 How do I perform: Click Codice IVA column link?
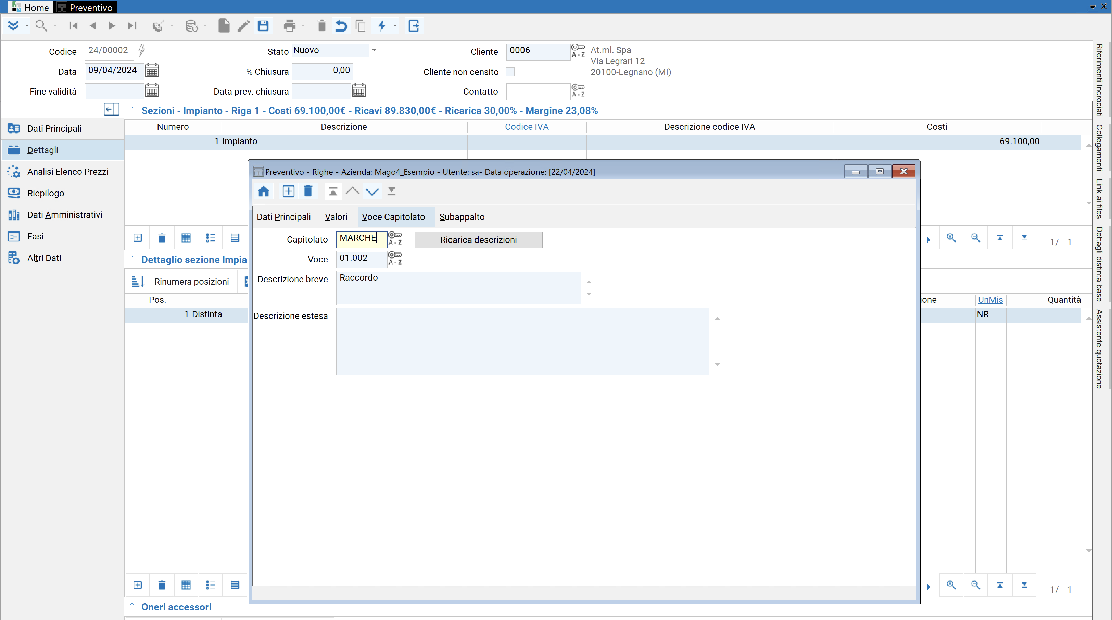coord(527,127)
